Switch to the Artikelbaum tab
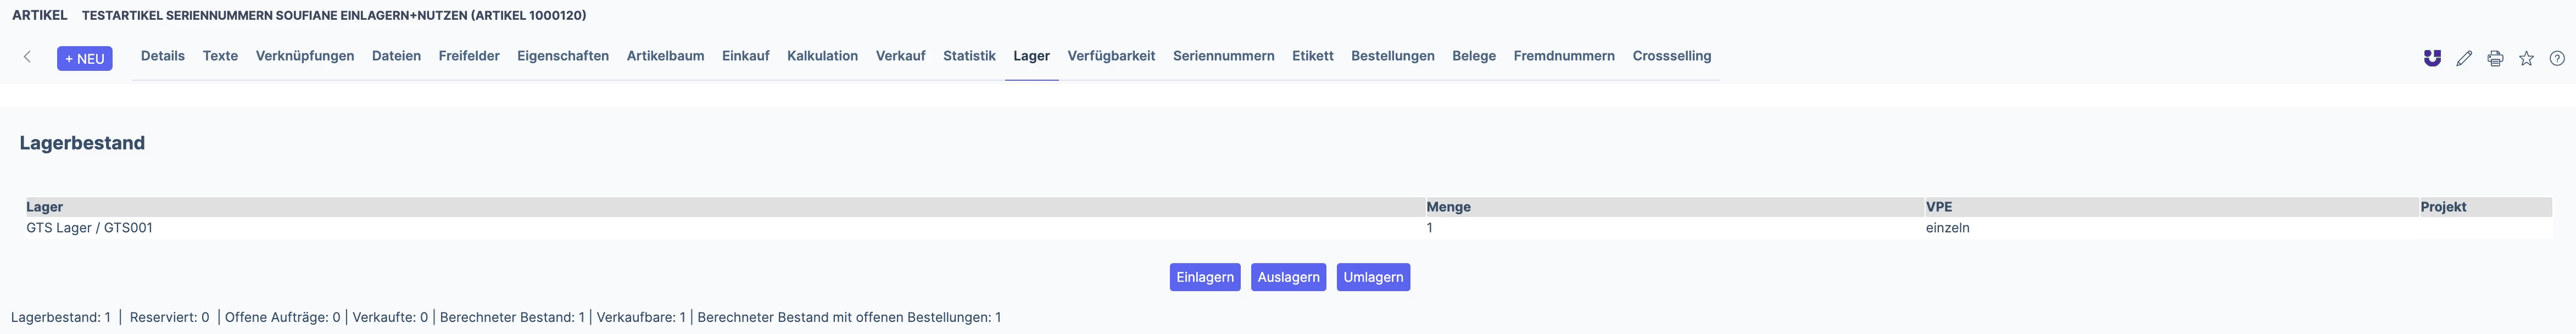2576x334 pixels. [665, 56]
